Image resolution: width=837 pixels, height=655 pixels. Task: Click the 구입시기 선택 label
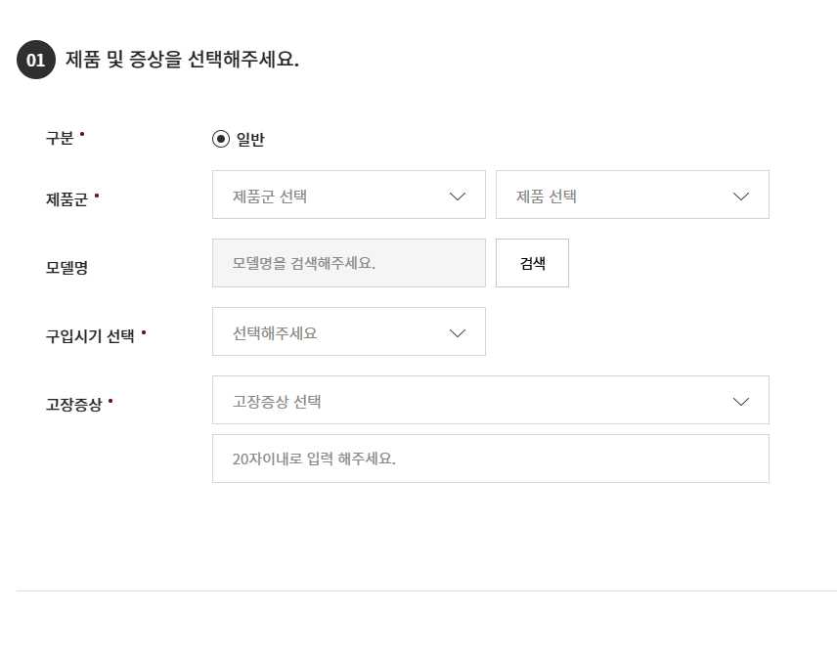click(x=90, y=335)
